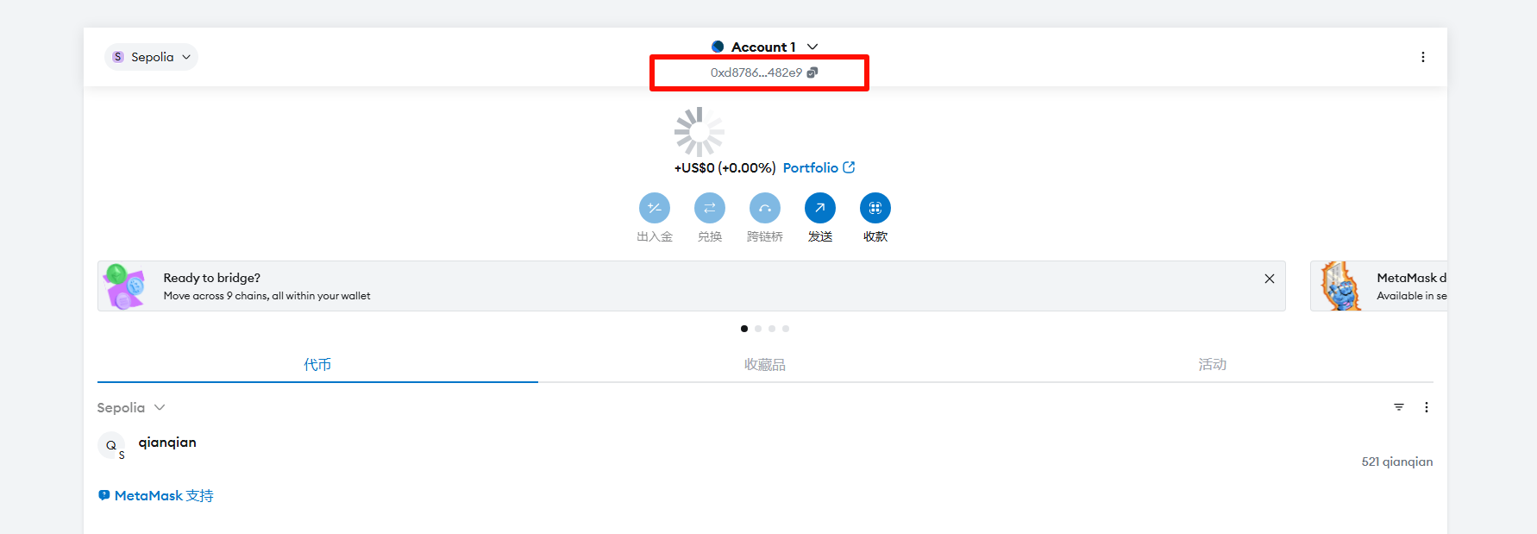Image resolution: width=1537 pixels, height=534 pixels.
Task: Open the token list three-dot menu
Action: pos(1427,407)
